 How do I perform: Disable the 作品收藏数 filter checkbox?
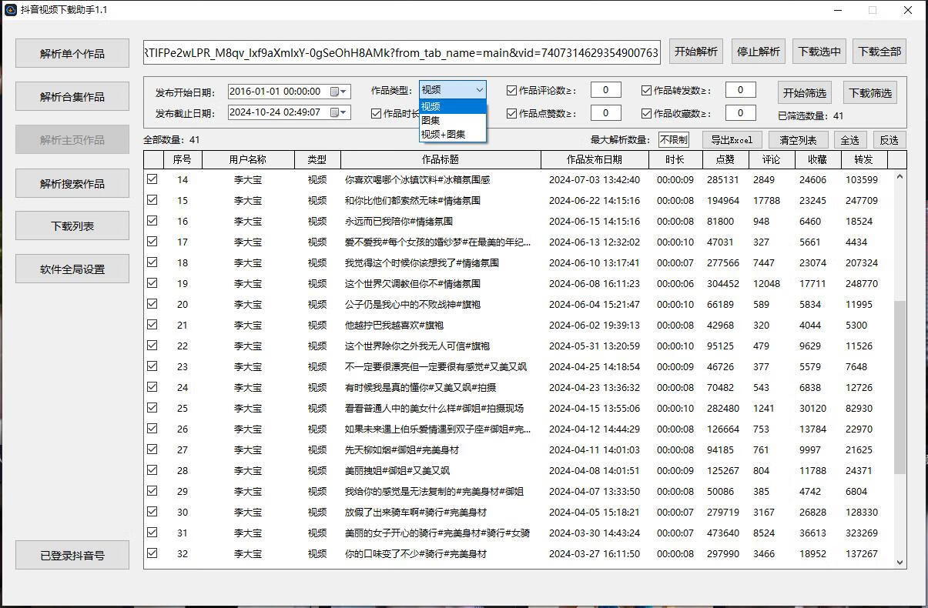click(x=646, y=114)
